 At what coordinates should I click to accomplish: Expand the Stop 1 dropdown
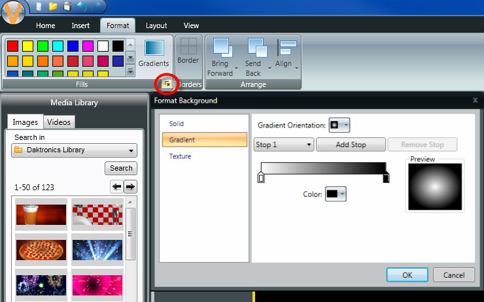pos(284,144)
